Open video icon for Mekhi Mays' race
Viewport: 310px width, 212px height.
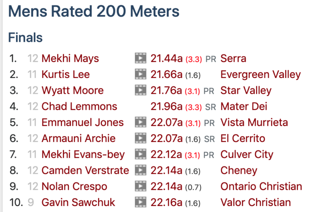[140, 59]
